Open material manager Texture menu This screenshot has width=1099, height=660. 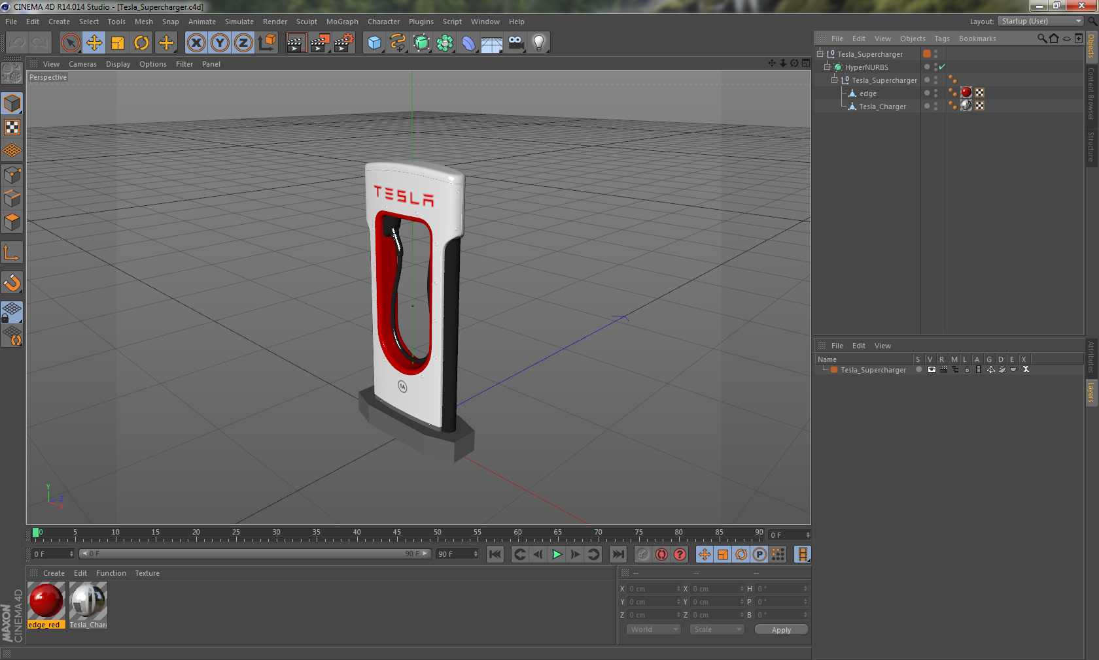[147, 573]
